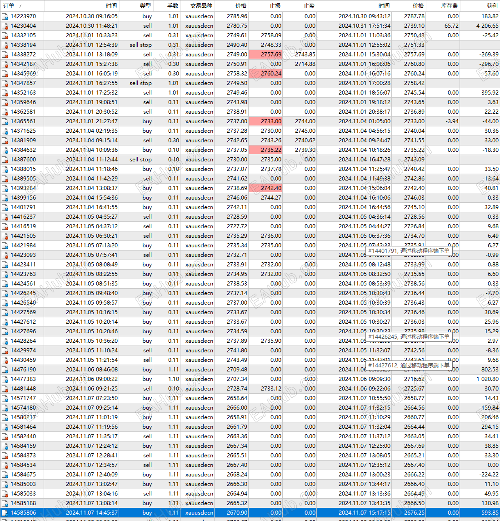Select order number 14362581
This screenshot has width=500, height=521.
pyautogui.click(x=23, y=112)
